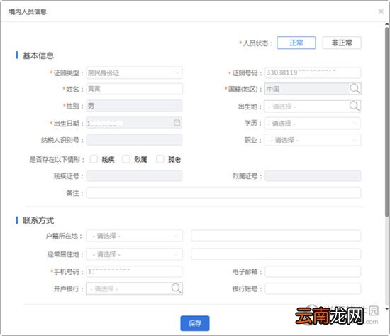Click the 开户银行 search magnifier icon

pos(177,288)
